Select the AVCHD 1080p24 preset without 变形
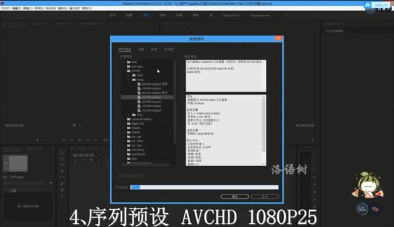The height and width of the screenshot is (227, 394). coord(151,89)
